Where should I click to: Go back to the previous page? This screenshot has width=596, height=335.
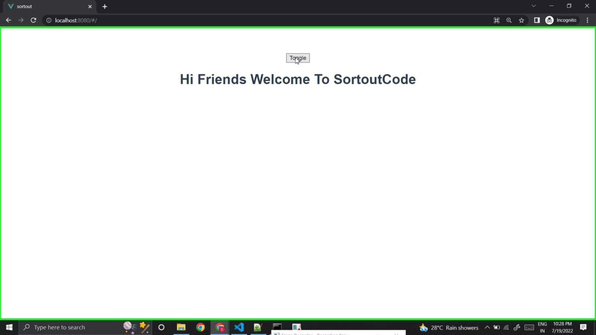pos(8,20)
